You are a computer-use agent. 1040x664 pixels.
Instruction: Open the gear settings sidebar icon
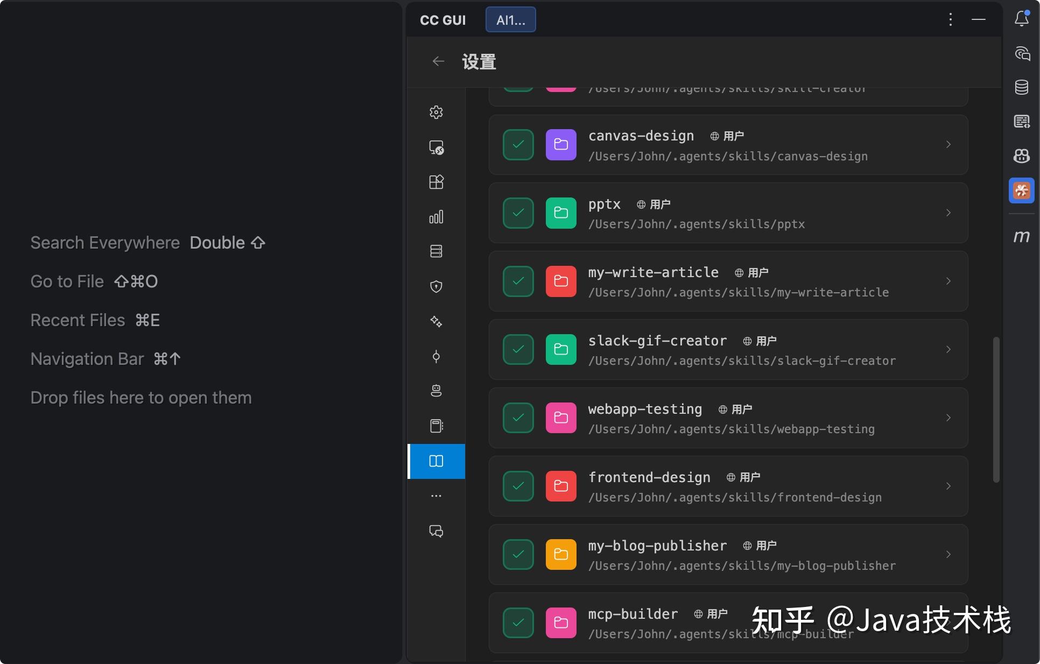click(436, 112)
